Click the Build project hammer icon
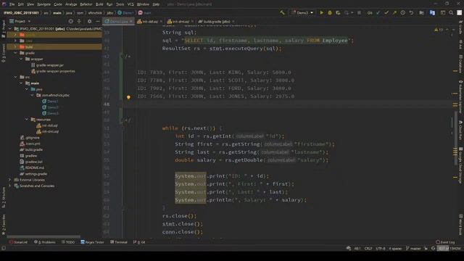 click(x=282, y=13)
